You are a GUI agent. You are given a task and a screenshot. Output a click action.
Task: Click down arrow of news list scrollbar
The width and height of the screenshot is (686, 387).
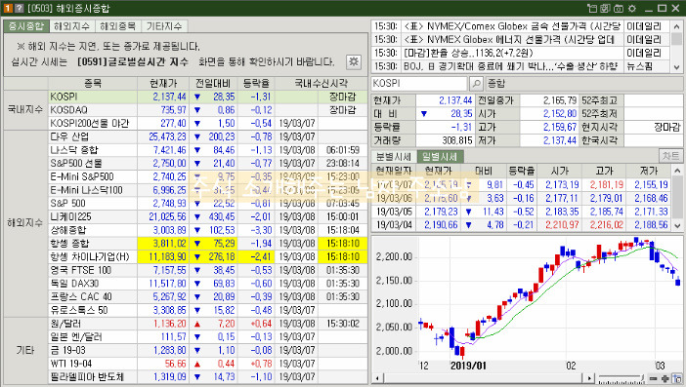pyautogui.click(x=677, y=66)
